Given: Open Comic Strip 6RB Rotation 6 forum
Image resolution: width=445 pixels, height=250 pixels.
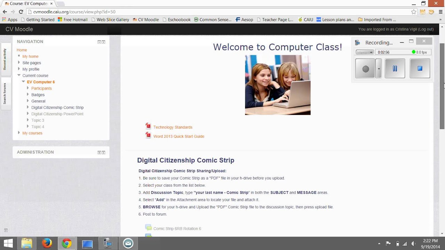Looking at the screenshot, I should (x=177, y=229).
